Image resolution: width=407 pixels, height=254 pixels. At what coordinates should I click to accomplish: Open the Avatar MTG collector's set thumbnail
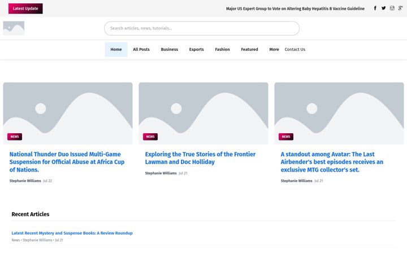(339, 113)
